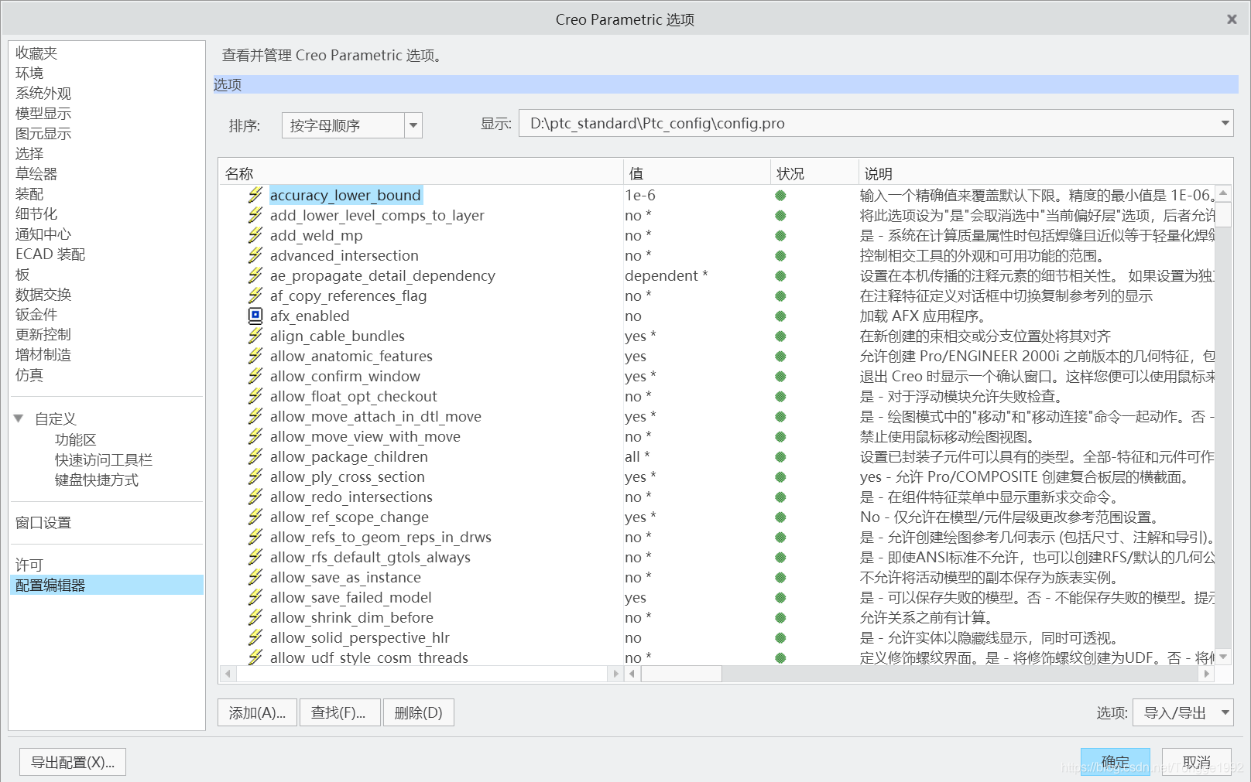Cancel with the 取消 button

(1197, 762)
